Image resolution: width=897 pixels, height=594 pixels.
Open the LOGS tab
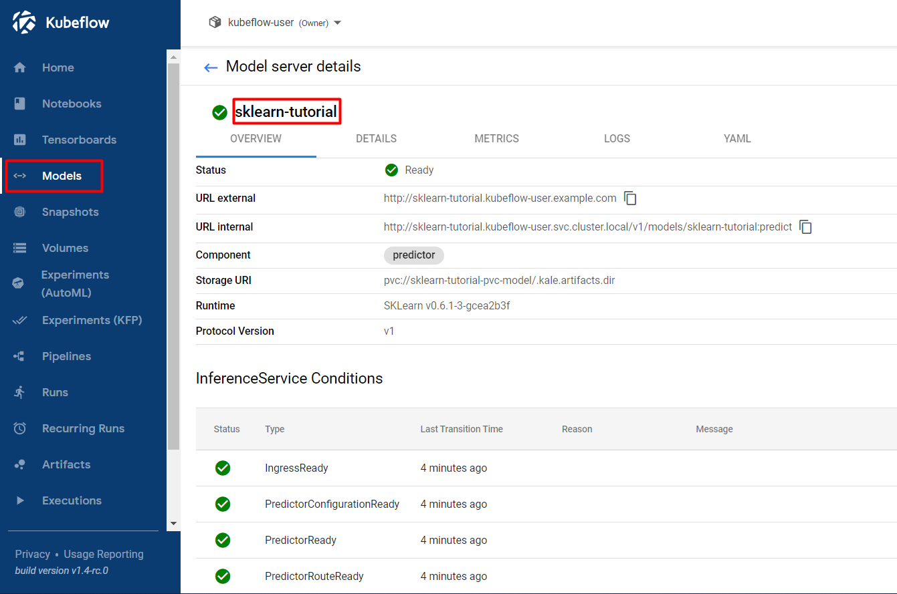tap(617, 139)
